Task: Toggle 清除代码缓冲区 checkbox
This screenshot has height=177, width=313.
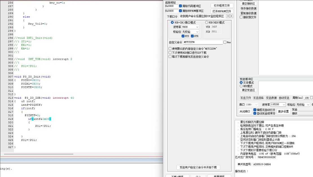Action: (180, 6)
